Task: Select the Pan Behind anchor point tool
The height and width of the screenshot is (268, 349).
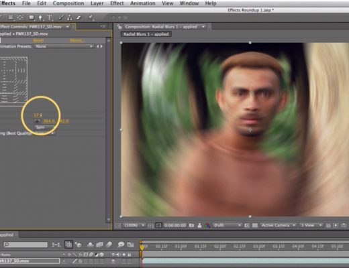Action: click(x=20, y=17)
